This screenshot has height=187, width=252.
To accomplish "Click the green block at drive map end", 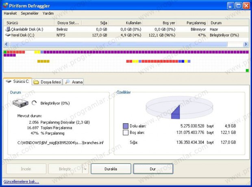I will [x=247, y=70].
